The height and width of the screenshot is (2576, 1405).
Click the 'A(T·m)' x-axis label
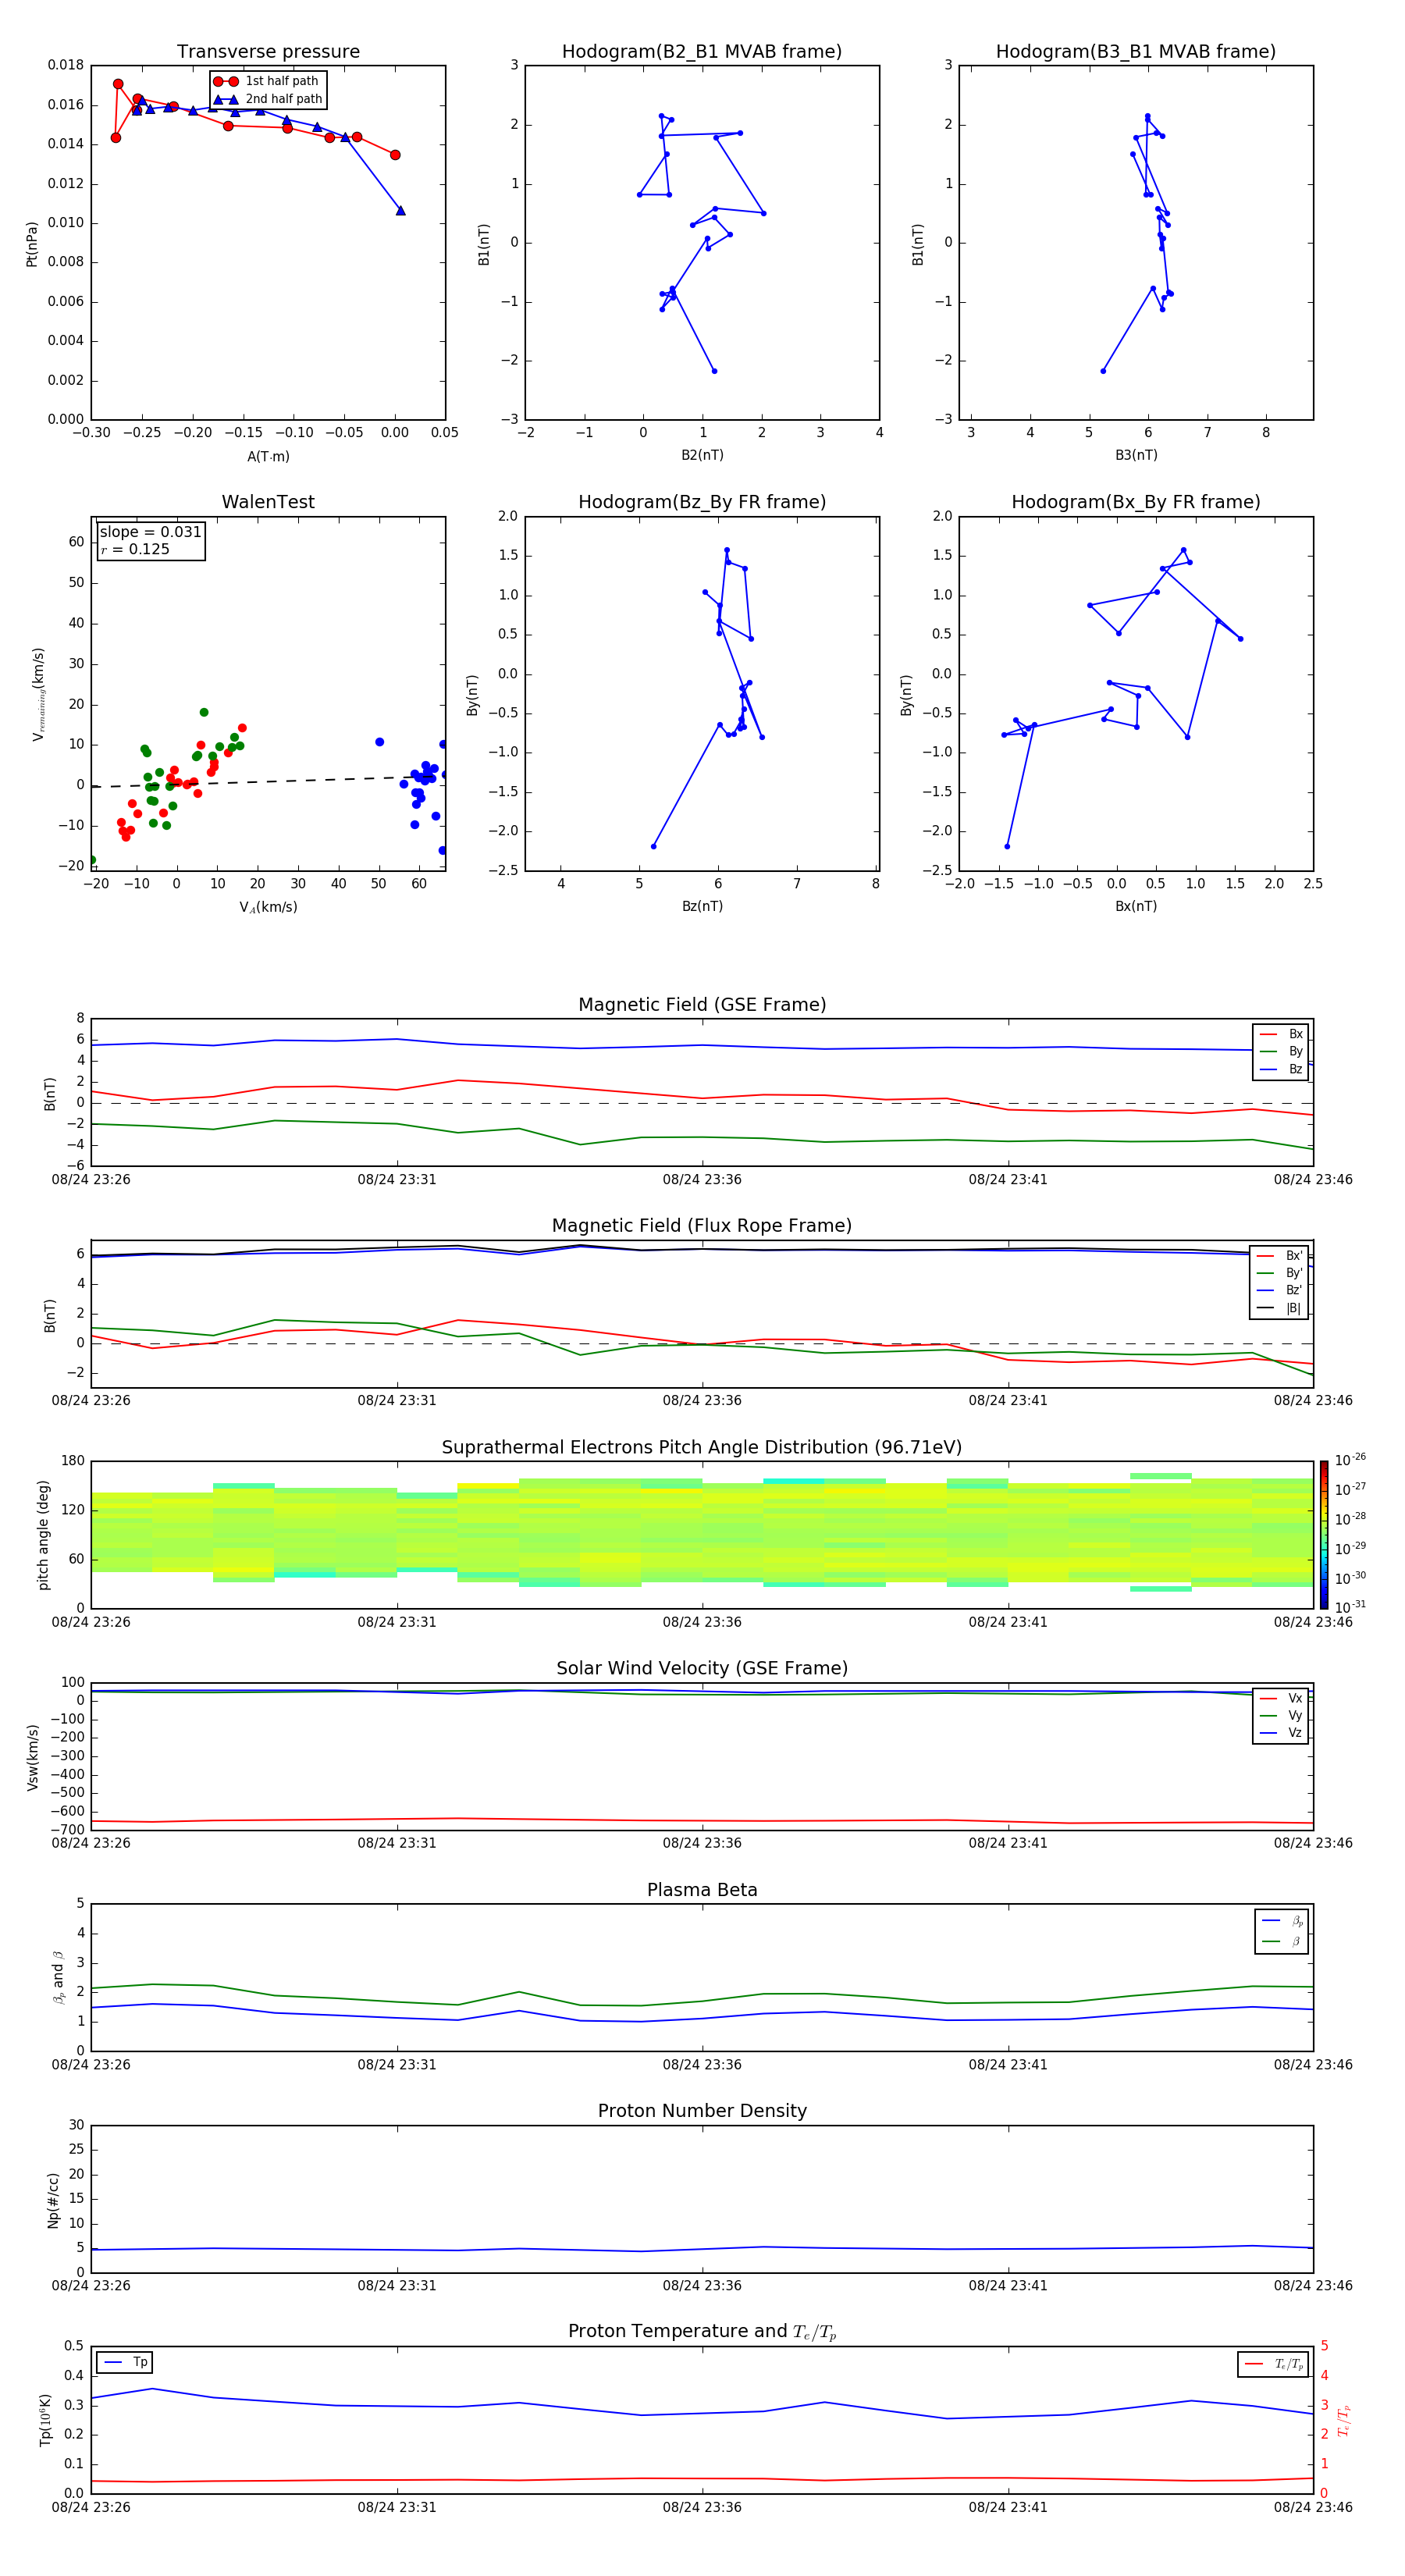268,457
